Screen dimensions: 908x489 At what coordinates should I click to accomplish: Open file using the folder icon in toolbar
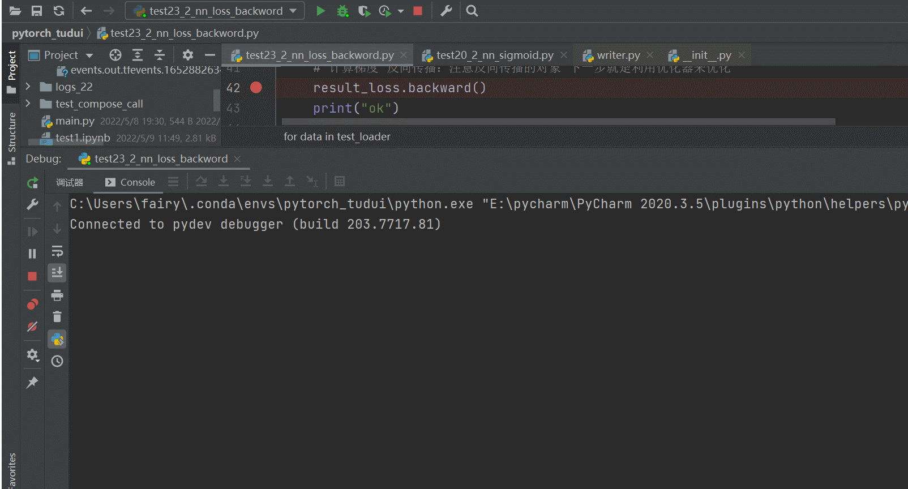[15, 11]
